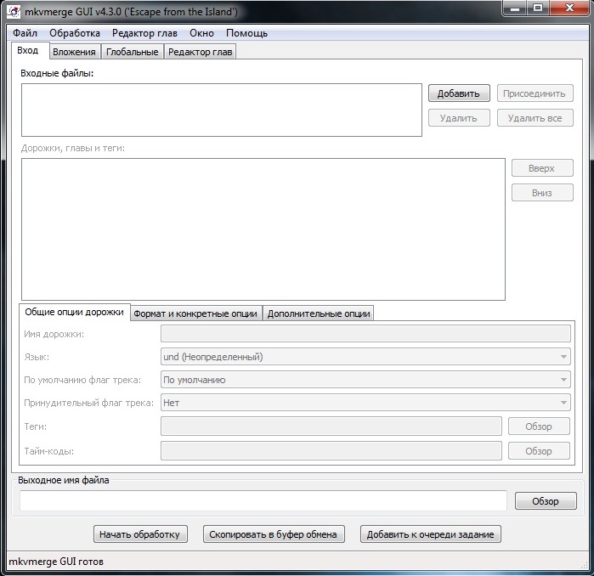Click the mkvmerge app icon in title bar
The image size is (594, 576).
(x=14, y=12)
